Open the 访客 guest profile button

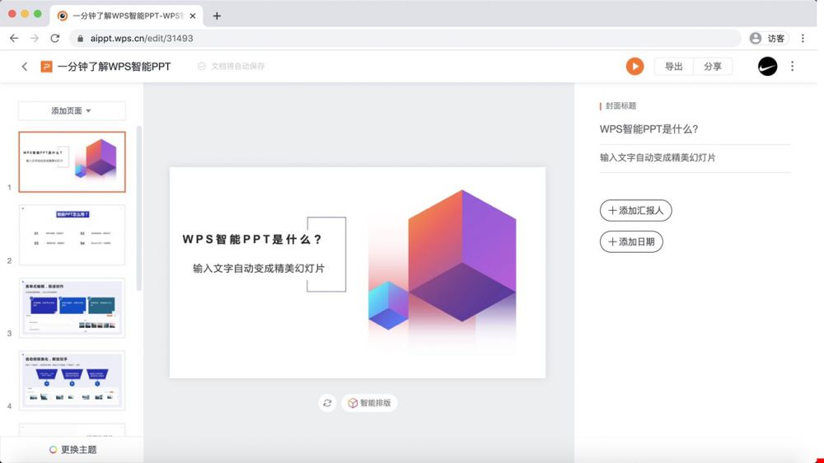[x=768, y=39]
